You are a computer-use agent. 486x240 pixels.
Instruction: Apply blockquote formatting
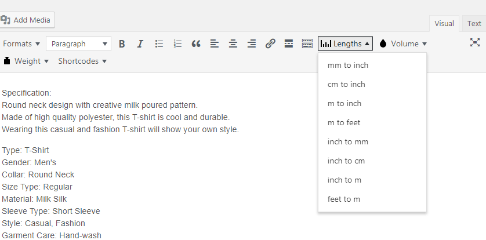click(x=196, y=43)
